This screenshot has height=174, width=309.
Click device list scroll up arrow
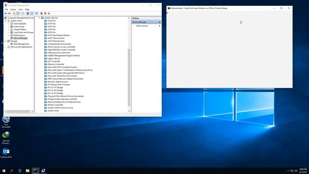point(129,18)
